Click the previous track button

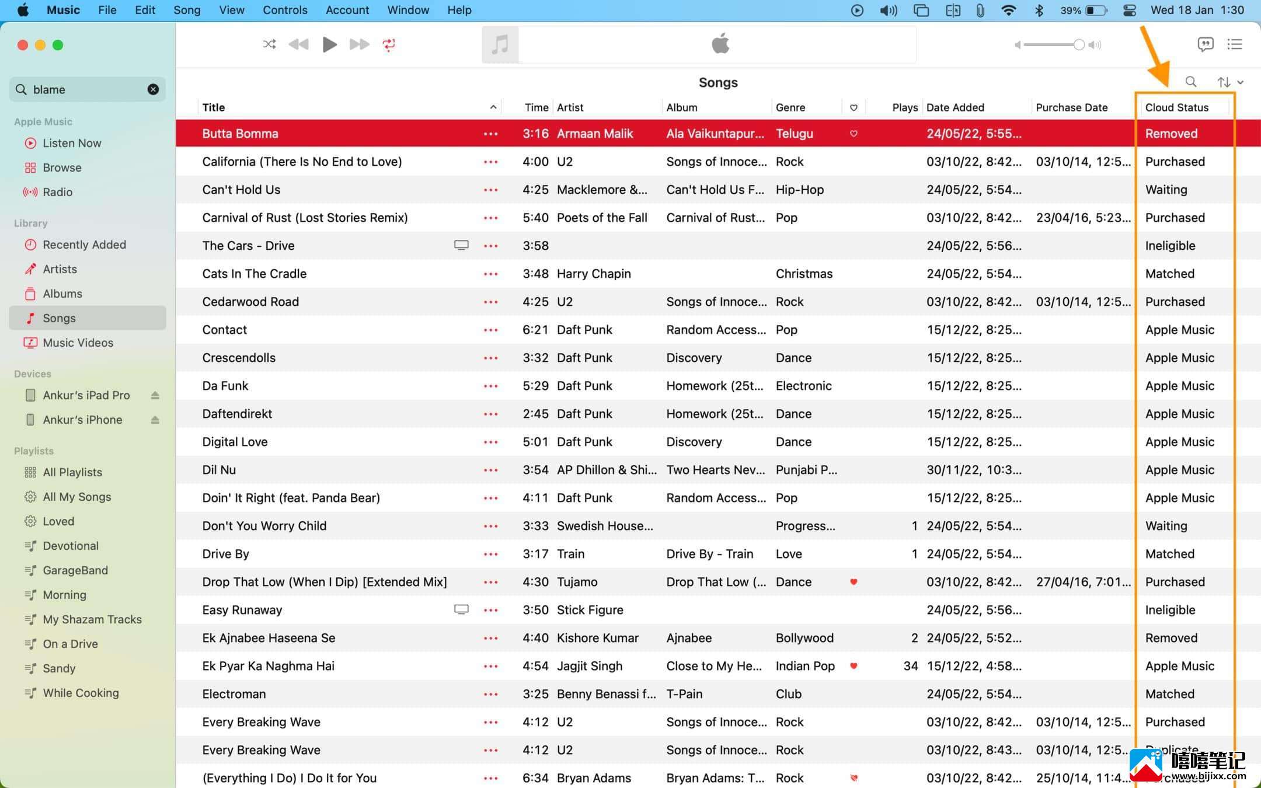click(299, 44)
